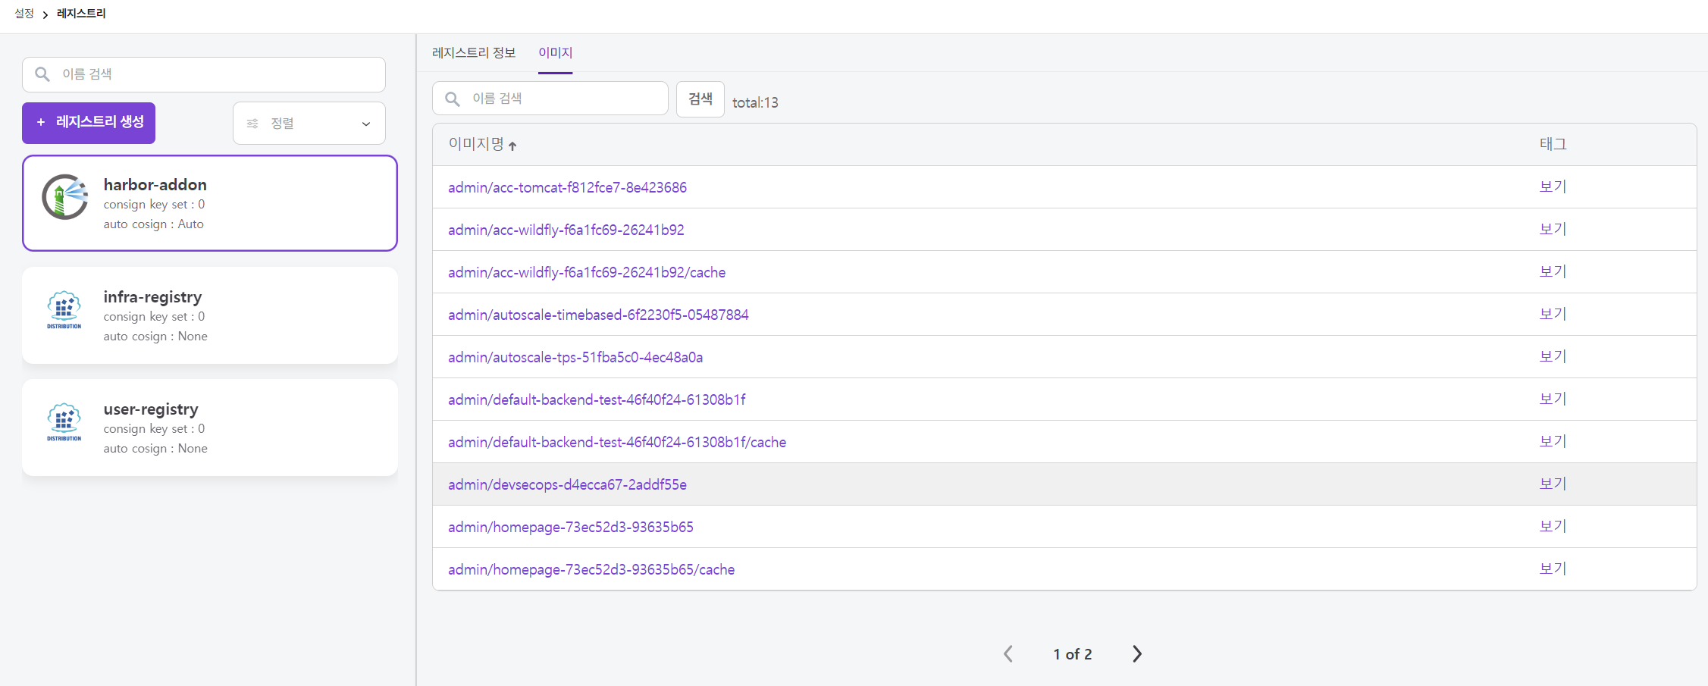Image resolution: width=1708 pixels, height=686 pixels.
Task: Open the 정렬 sort dropdown
Action: click(x=309, y=123)
